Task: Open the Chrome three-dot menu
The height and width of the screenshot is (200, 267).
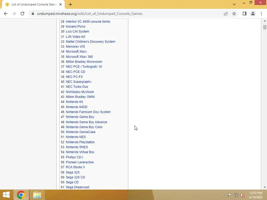Action: click(261, 14)
